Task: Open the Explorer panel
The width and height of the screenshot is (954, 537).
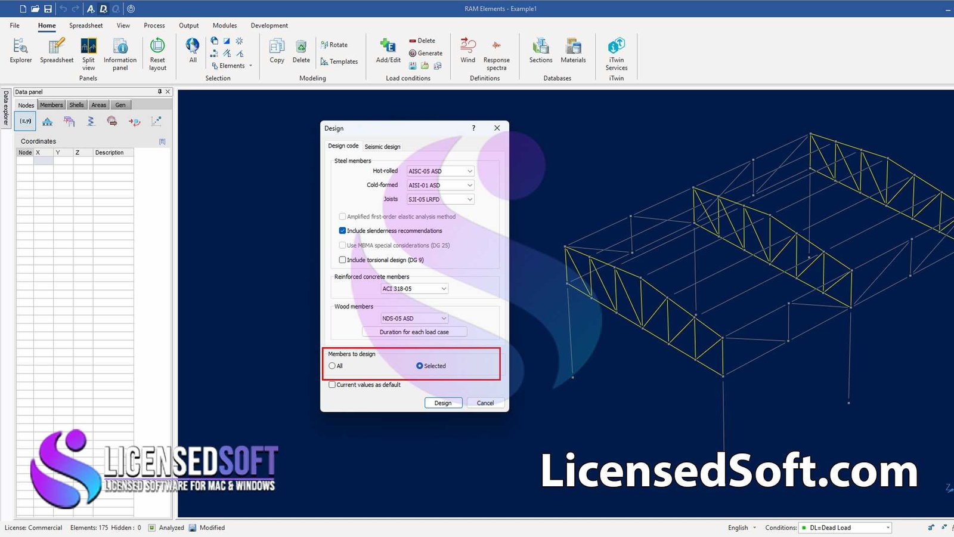Action: [20, 51]
